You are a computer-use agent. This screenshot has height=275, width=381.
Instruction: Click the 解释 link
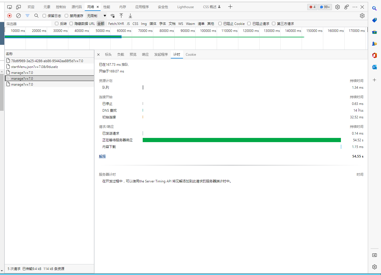coord(102,156)
